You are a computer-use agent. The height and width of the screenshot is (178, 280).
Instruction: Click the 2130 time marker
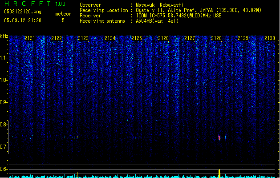(270, 38)
